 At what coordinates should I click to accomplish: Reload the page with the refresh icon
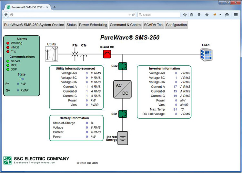click(133, 15)
